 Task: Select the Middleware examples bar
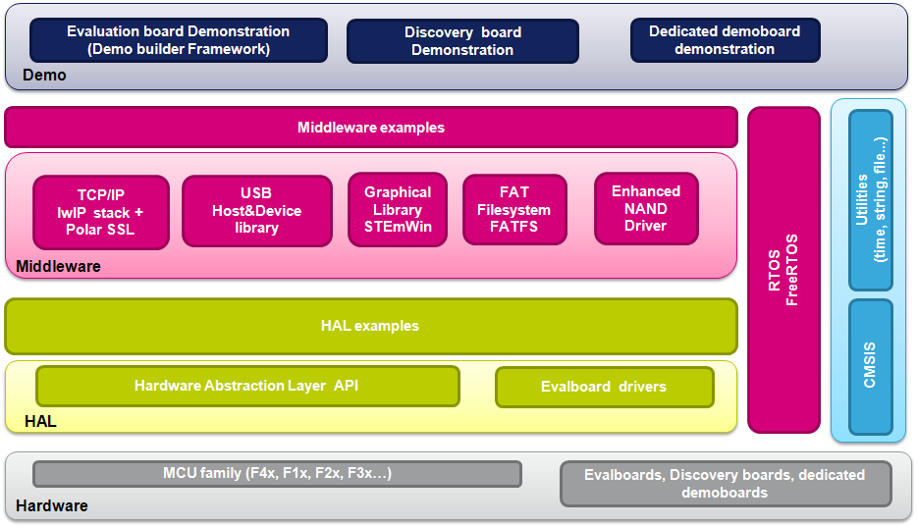371,128
